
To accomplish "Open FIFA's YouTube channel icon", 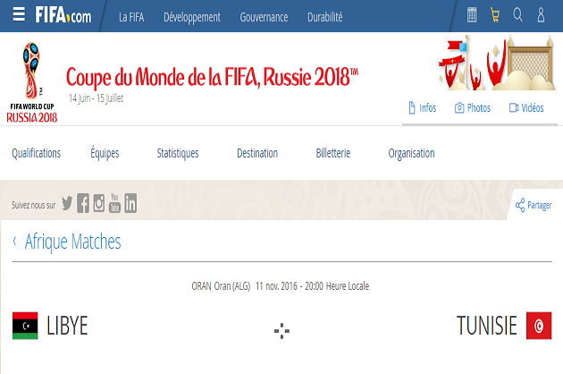I will click(x=114, y=203).
